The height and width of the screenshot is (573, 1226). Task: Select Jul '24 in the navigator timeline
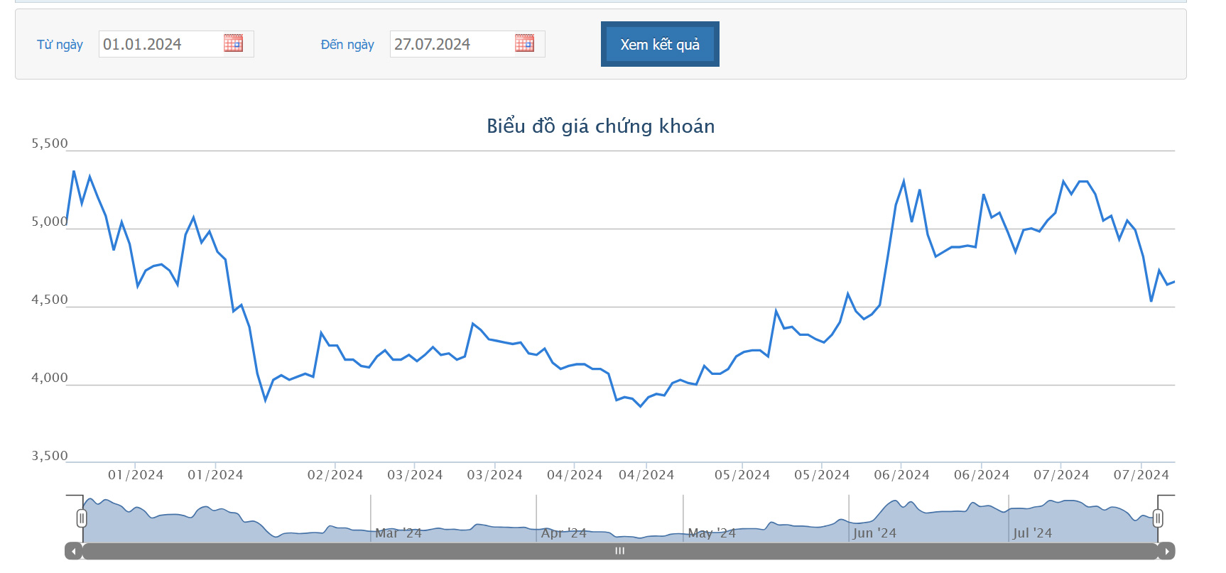[x=1032, y=533]
